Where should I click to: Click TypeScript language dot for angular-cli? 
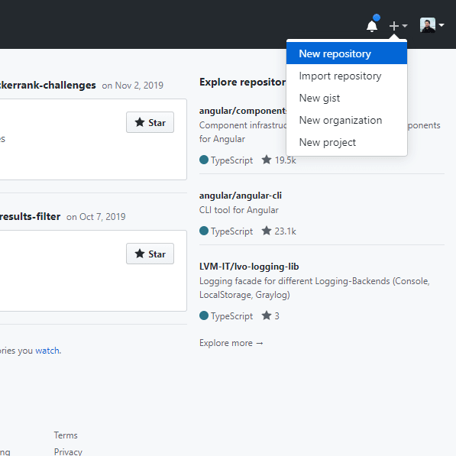coord(204,231)
